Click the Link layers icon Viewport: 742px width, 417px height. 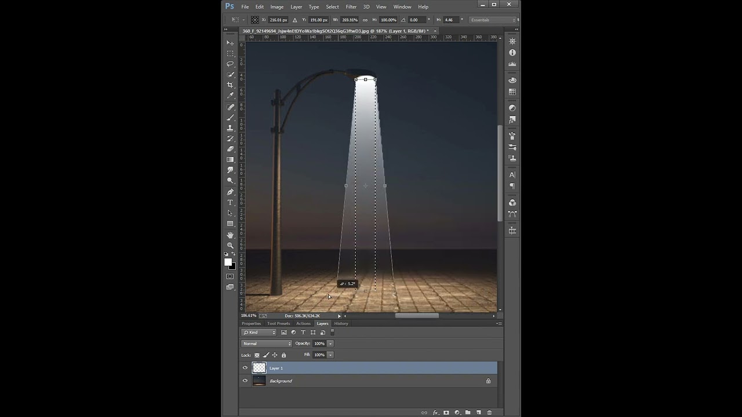(x=424, y=412)
